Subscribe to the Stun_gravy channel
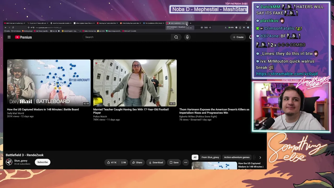Screen dimensions: 334x188 click(43, 162)
